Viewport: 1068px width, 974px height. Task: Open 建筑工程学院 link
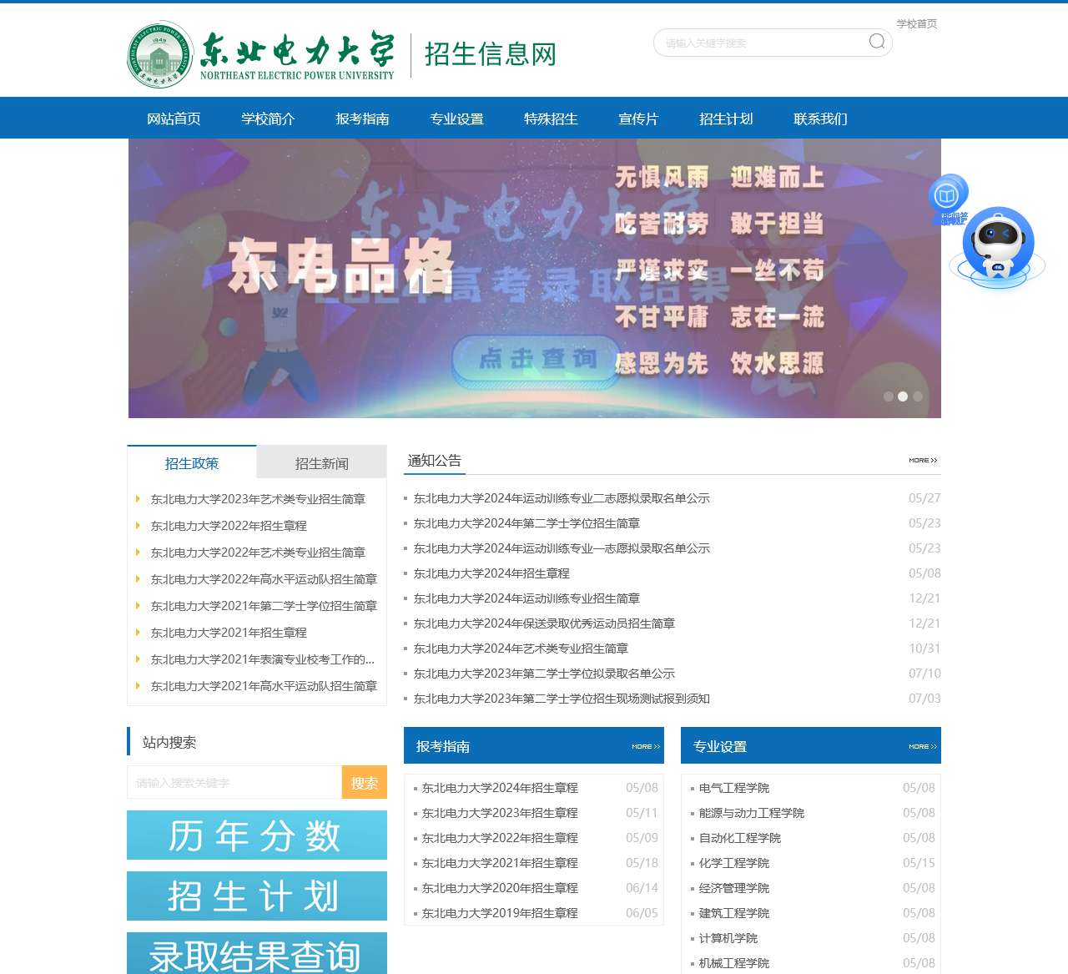(734, 913)
